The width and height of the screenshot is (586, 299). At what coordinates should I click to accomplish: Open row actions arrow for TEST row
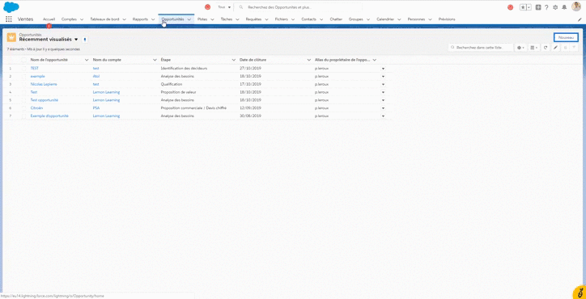pyautogui.click(x=383, y=69)
